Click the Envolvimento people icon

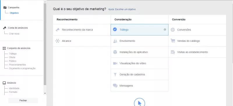pyautogui.click(x=115, y=41)
